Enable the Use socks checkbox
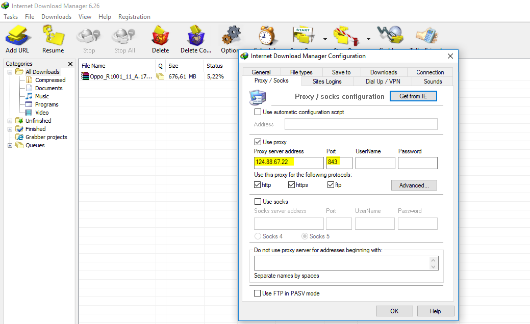530x324 pixels. pos(258,202)
